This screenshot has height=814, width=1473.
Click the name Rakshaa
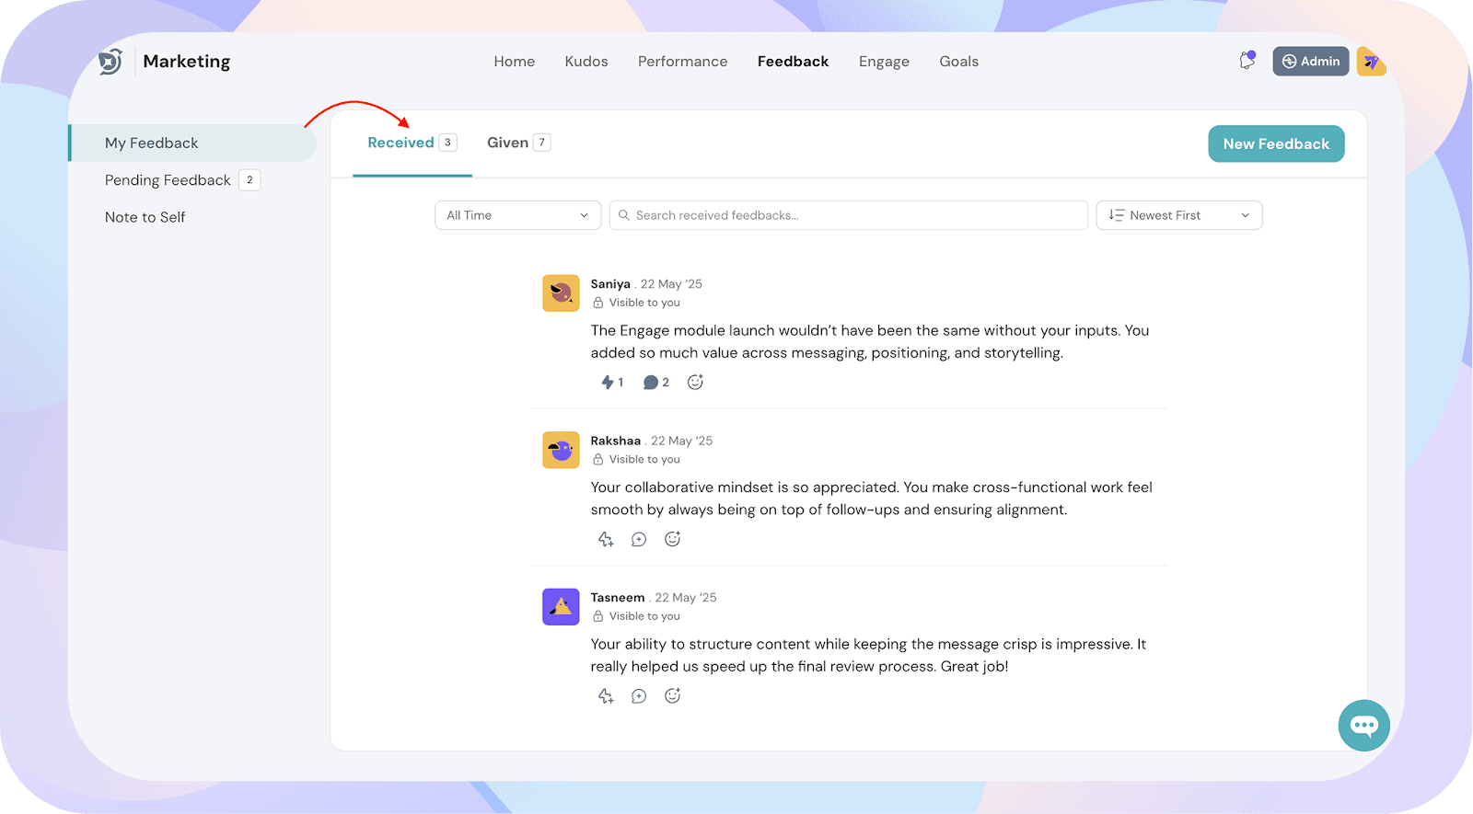pos(615,441)
